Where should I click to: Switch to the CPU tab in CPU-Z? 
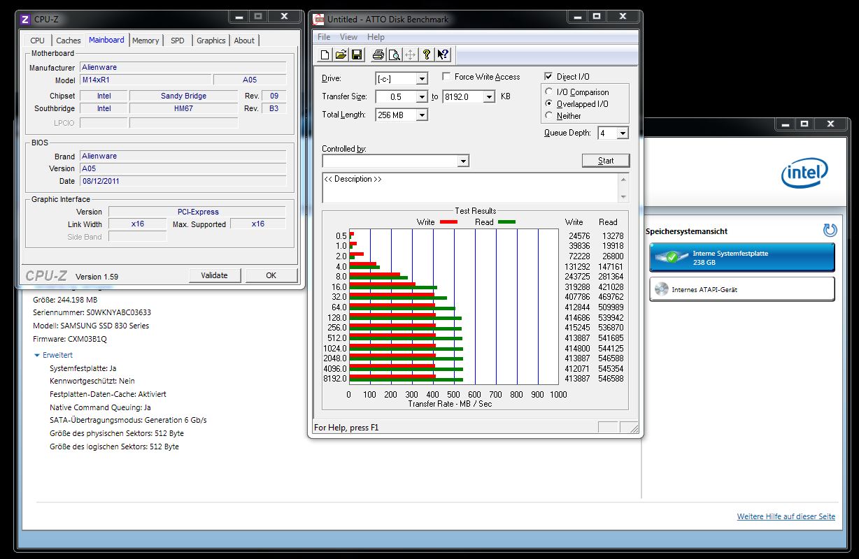tap(37, 41)
